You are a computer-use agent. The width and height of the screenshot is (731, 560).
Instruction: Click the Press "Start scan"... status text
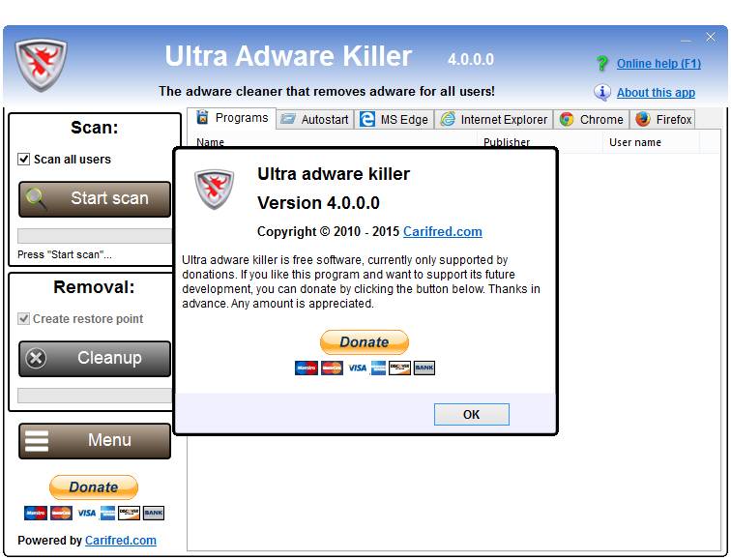coord(65,254)
